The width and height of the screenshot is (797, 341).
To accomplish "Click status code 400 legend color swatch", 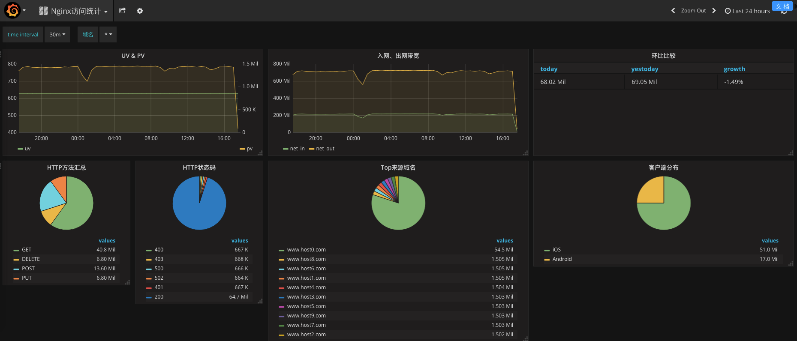I will click(149, 250).
